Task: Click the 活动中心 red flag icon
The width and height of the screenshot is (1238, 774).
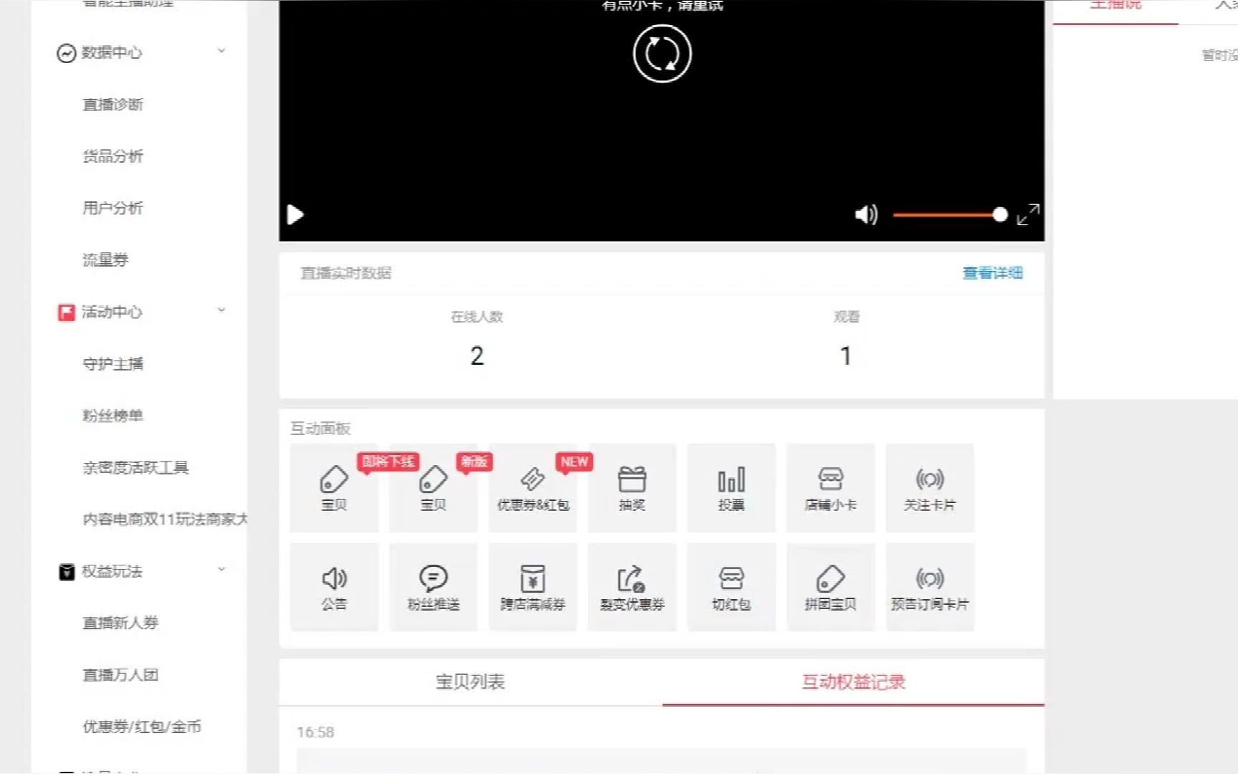Action: 66,312
